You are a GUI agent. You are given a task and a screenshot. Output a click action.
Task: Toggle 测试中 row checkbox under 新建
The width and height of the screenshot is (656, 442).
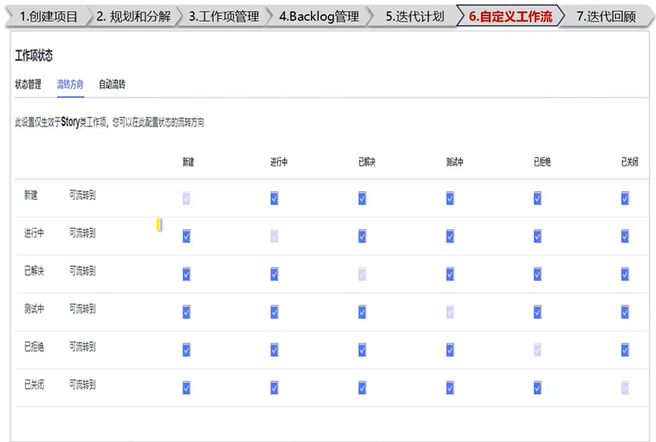tap(187, 312)
